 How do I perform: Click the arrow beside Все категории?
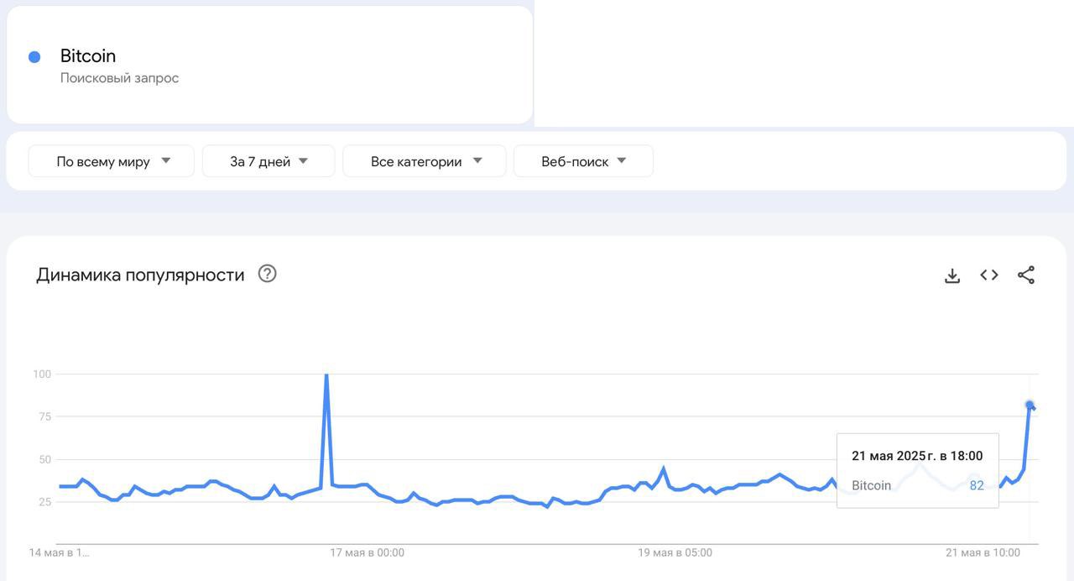coord(477,160)
